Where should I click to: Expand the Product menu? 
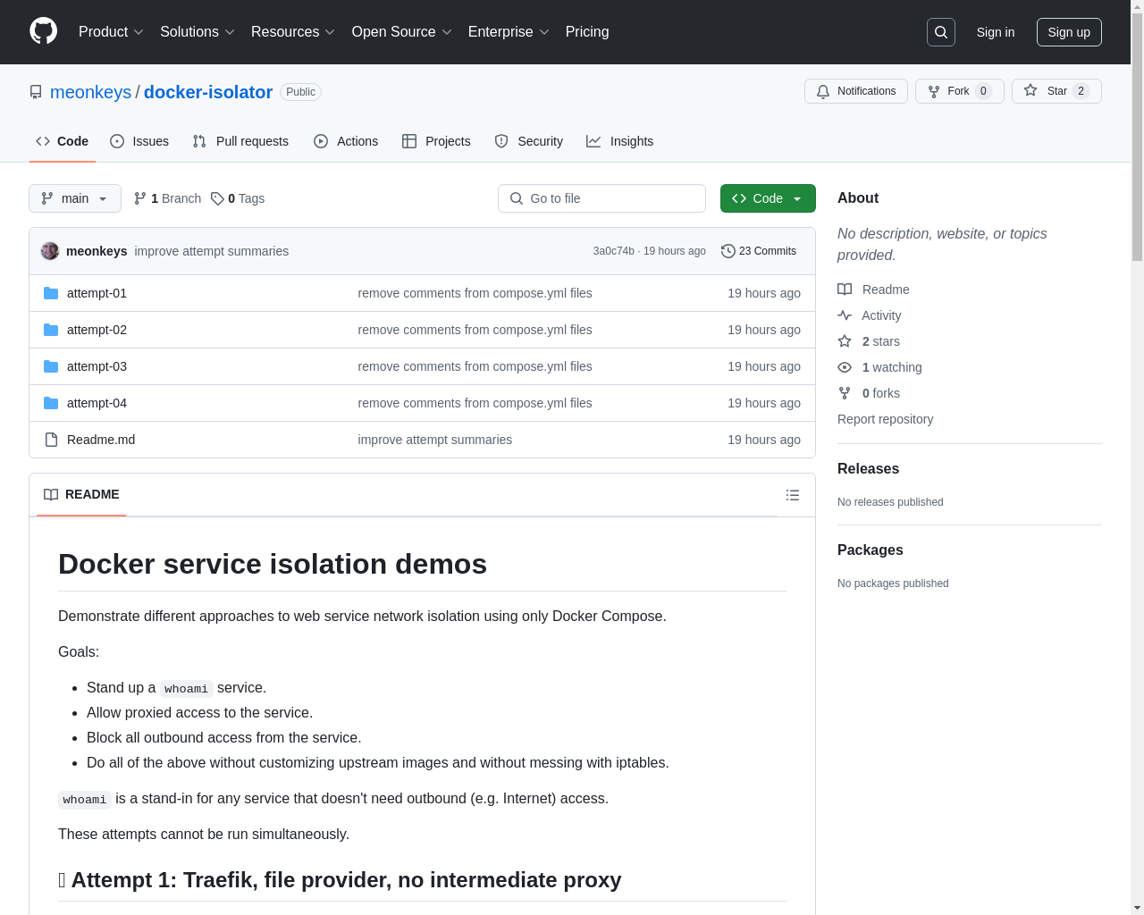click(111, 31)
